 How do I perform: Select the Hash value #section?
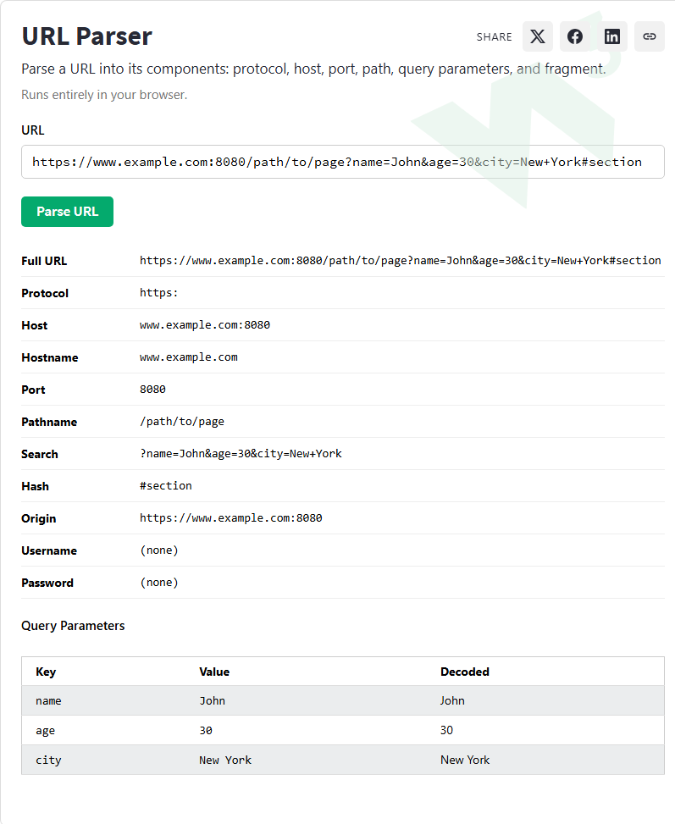[166, 486]
